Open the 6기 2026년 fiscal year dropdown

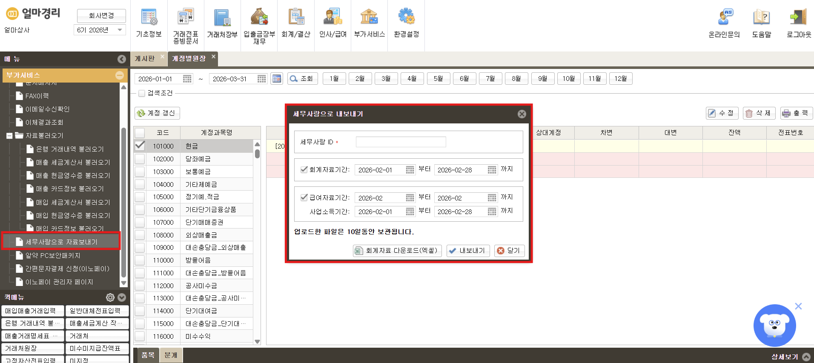(x=100, y=30)
